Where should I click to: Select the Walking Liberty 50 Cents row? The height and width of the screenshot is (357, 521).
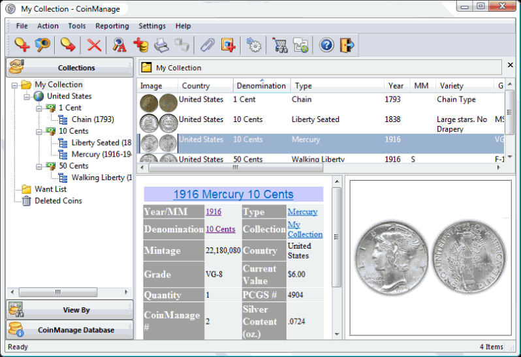[x=321, y=159]
